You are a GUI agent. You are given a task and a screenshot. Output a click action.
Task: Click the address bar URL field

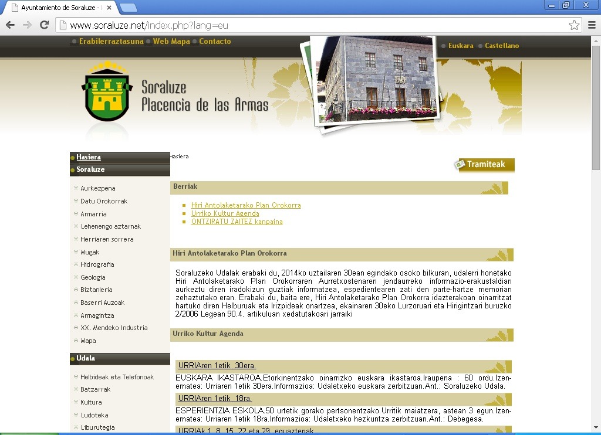(311, 25)
